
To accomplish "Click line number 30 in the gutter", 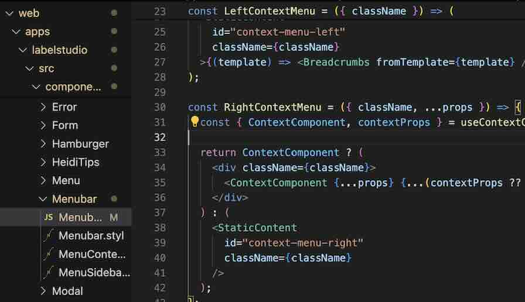I will click(159, 107).
